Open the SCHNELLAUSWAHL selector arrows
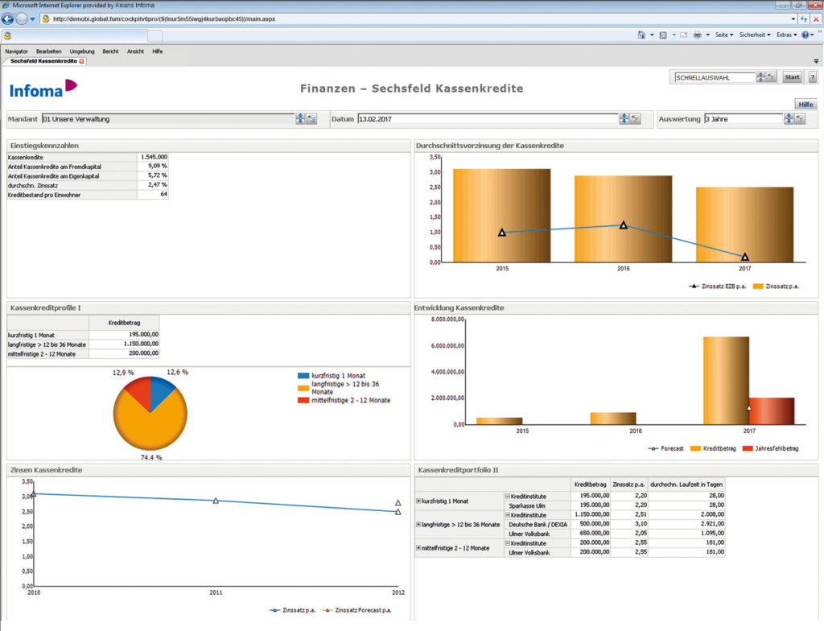This screenshot has height=631, width=824. point(760,77)
